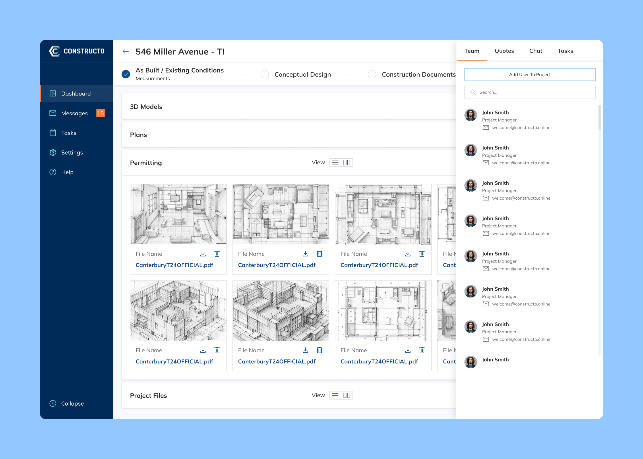The image size is (643, 459).
Task: Select the Conceptual Design phase radio button
Action: (x=264, y=74)
